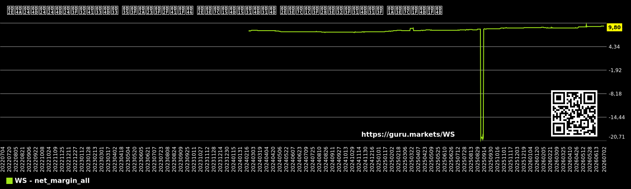
Task: Click the 20231011 date label
Action: (194, 159)
